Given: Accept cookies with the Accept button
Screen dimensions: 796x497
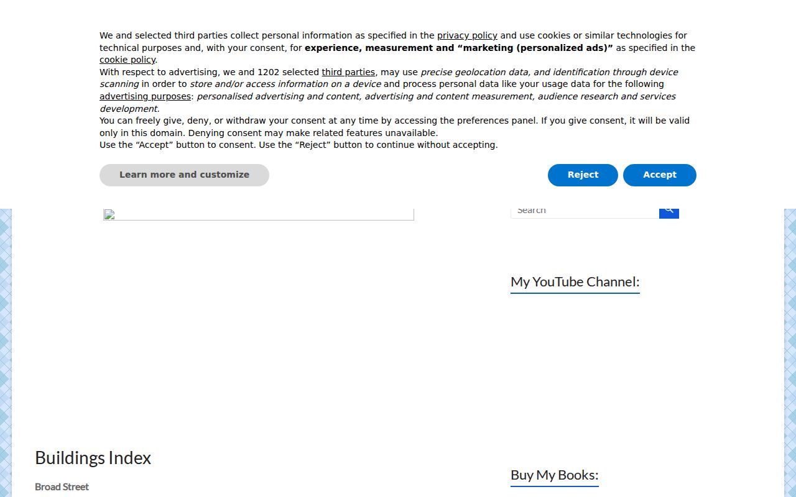Looking at the screenshot, I should 659,175.
